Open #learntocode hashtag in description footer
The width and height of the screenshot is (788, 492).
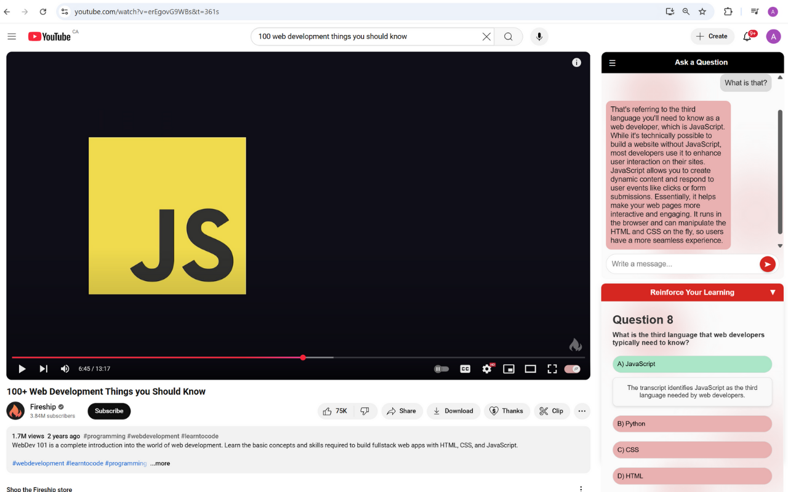(x=84, y=463)
